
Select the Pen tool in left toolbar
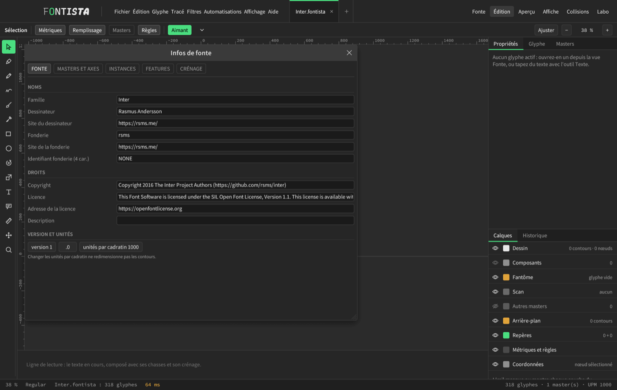pyautogui.click(x=8, y=61)
